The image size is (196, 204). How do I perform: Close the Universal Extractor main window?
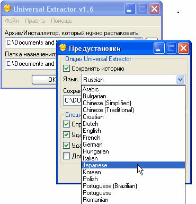(154, 9)
